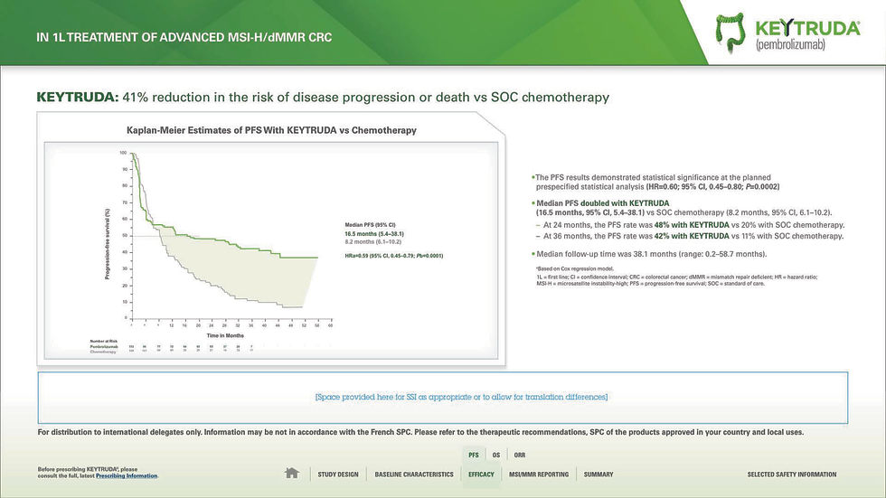
Task: Go to the home icon in navigation
Action: point(291,474)
